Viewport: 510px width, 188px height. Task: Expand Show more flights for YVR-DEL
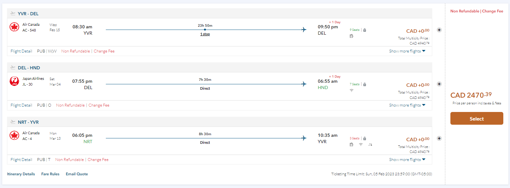[x=407, y=51]
